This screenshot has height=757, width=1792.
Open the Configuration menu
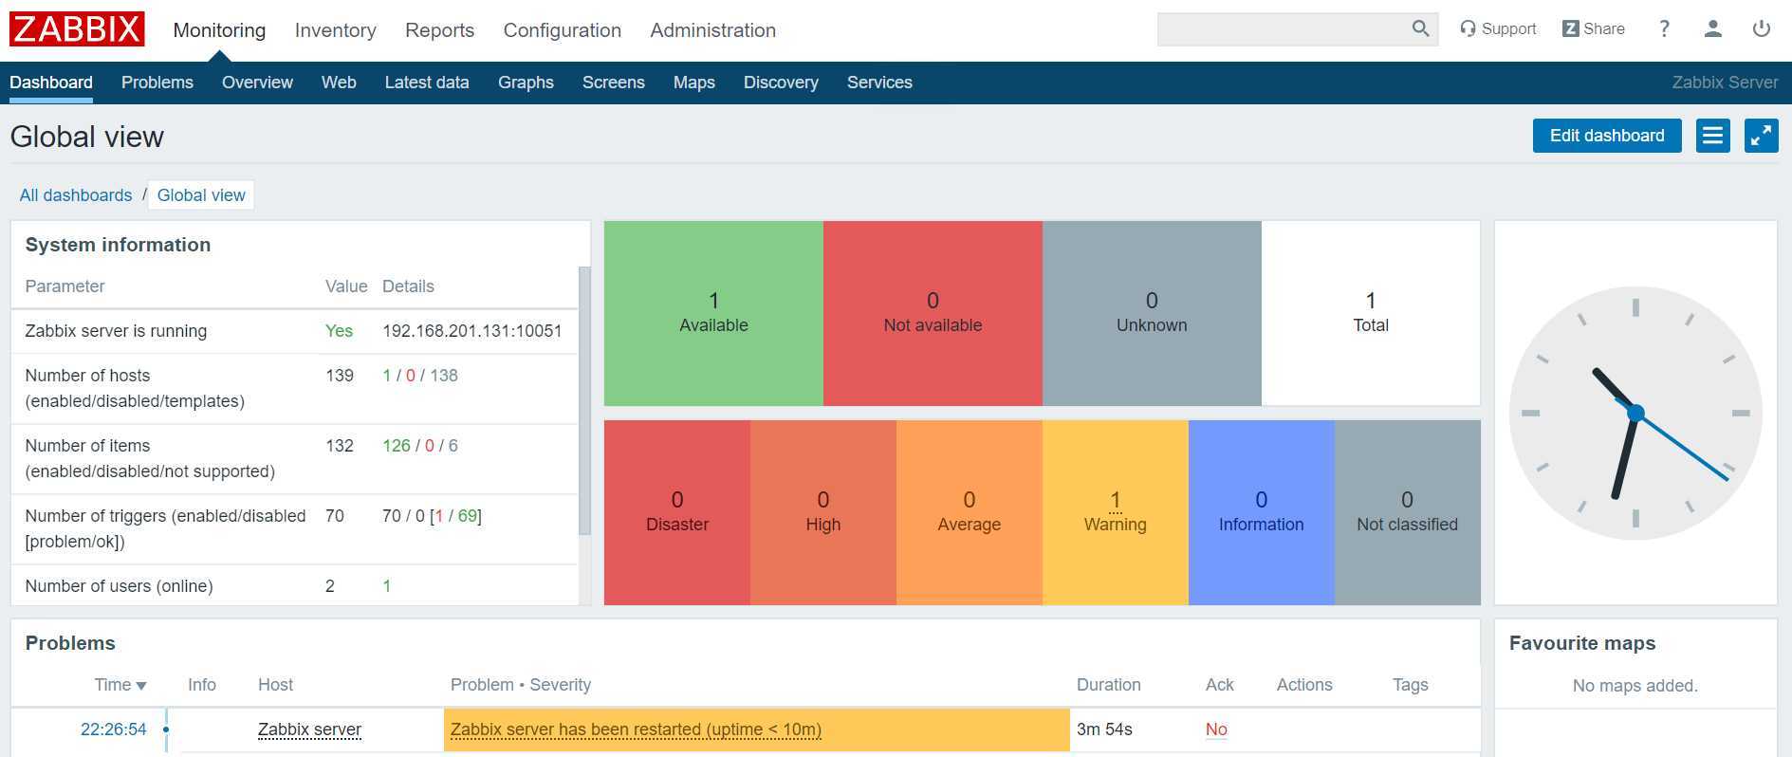[563, 30]
